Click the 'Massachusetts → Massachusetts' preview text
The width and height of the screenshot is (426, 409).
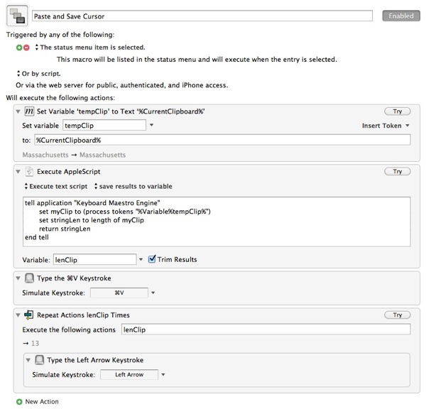pyautogui.click(x=74, y=155)
